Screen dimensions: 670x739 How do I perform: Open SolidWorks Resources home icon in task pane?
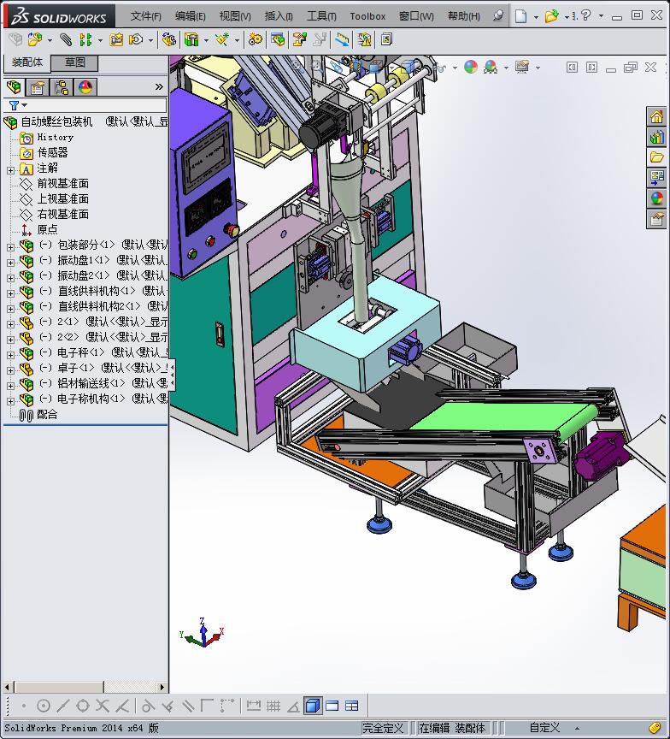coord(656,116)
